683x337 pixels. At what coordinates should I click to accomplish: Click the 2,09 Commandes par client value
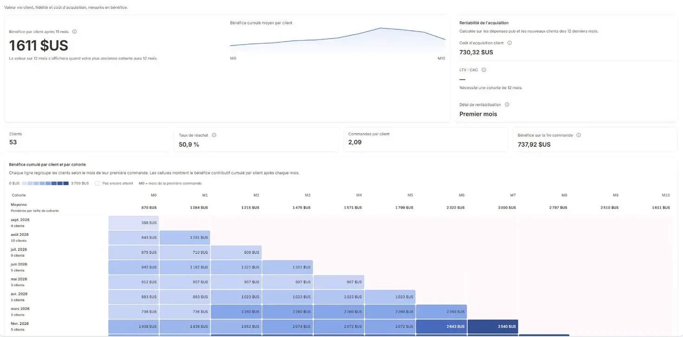pos(355,142)
